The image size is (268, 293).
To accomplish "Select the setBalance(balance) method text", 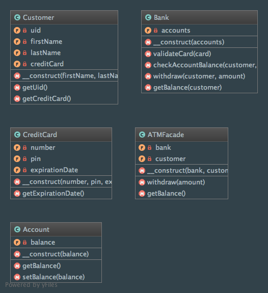I will coord(53,277).
